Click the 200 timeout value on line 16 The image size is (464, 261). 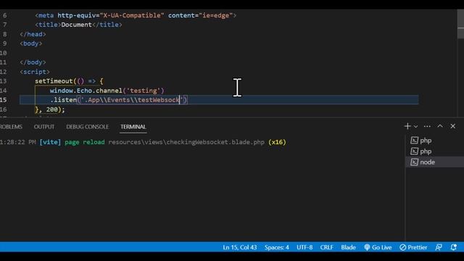(x=52, y=109)
